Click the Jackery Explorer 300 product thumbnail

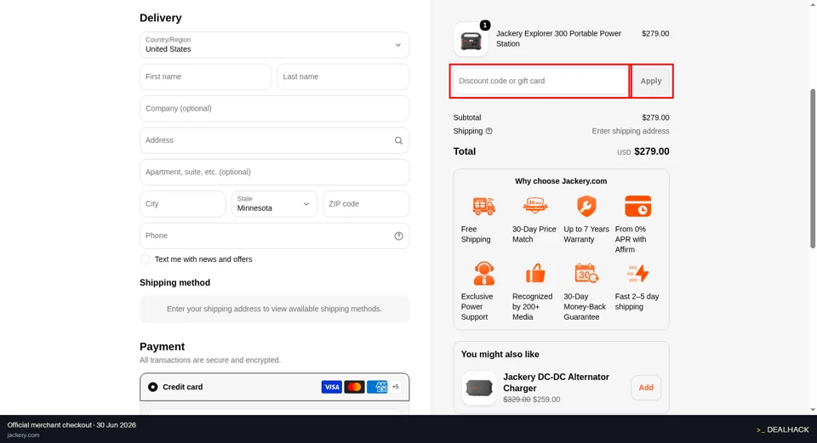coord(471,40)
